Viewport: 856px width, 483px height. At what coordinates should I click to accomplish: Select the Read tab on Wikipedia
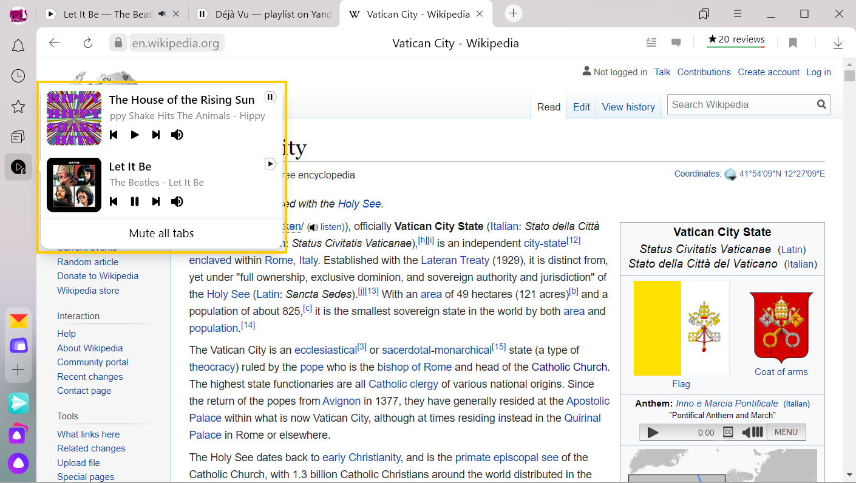pos(549,107)
